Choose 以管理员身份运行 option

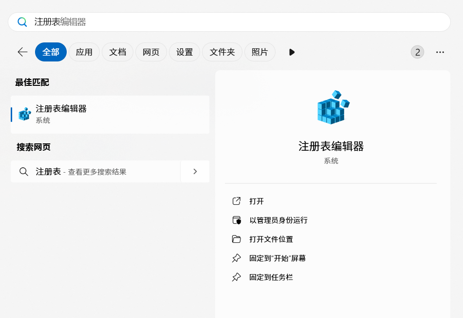(x=278, y=220)
